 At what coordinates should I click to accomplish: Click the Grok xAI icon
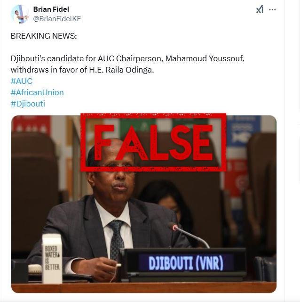260,9
